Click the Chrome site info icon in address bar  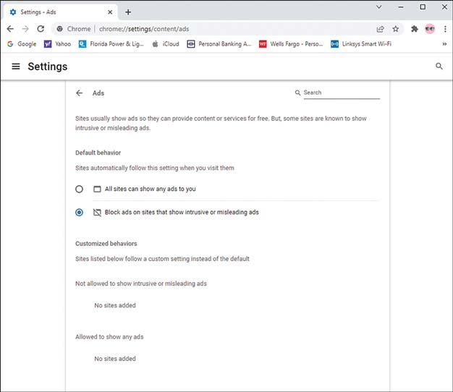point(60,29)
